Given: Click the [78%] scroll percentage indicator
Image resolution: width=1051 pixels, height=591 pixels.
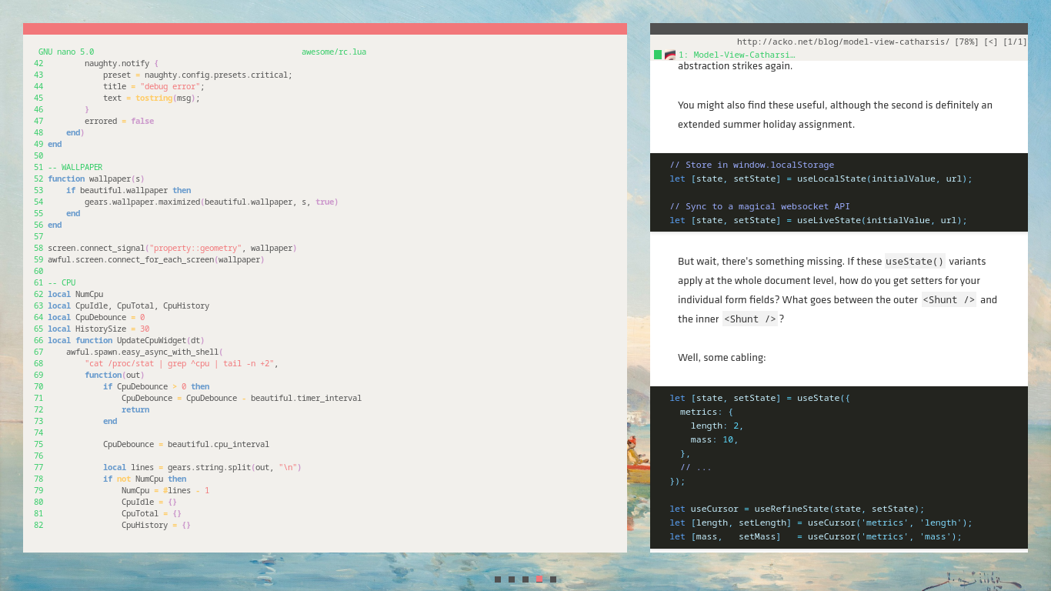Looking at the screenshot, I should [x=966, y=42].
